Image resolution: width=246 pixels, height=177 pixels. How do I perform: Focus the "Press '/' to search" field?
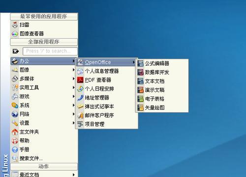point(50,51)
